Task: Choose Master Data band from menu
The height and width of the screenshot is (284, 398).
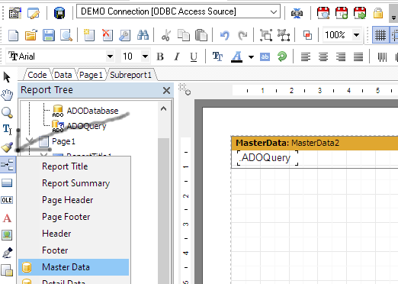Action: 74,267
